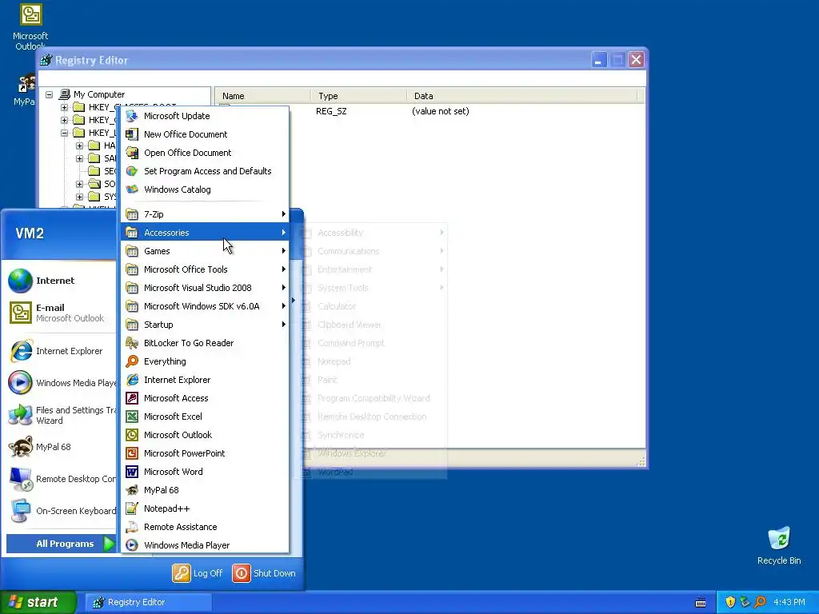This screenshot has height=614, width=819.
Task: Start the Everything search program
Action: coord(206,361)
